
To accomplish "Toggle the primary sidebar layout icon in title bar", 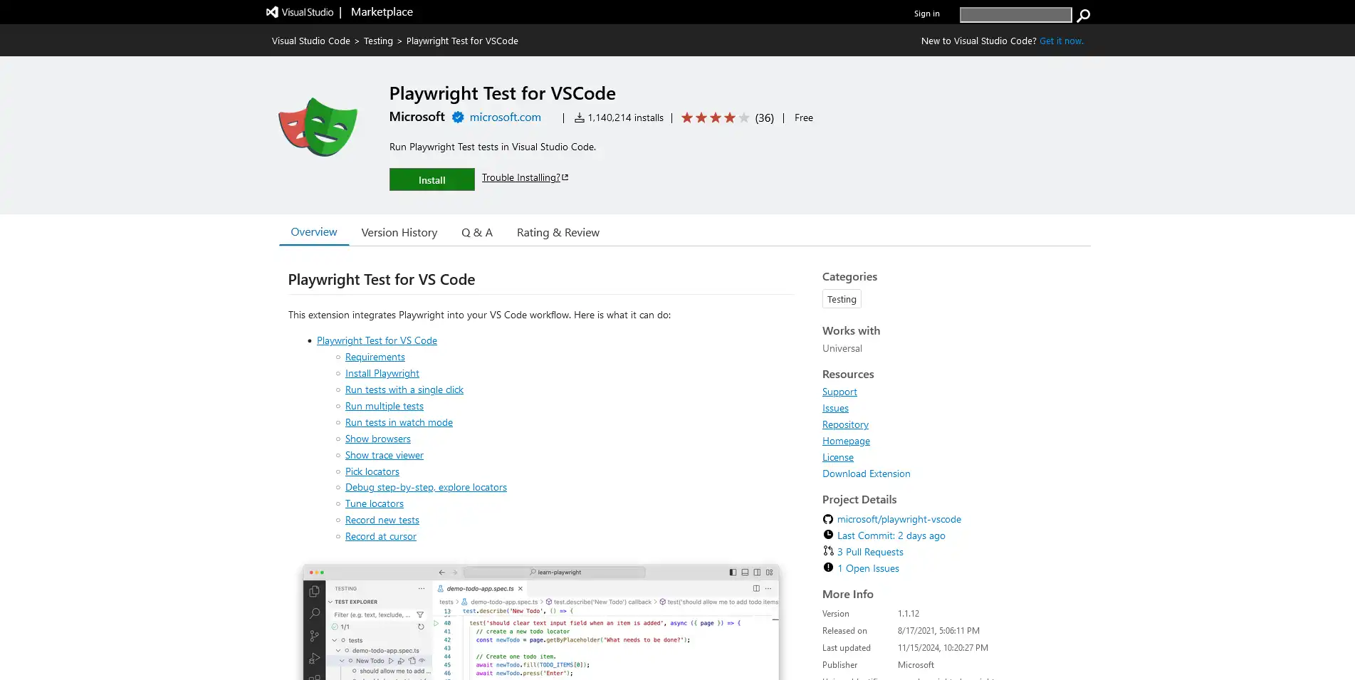I will [x=733, y=572].
